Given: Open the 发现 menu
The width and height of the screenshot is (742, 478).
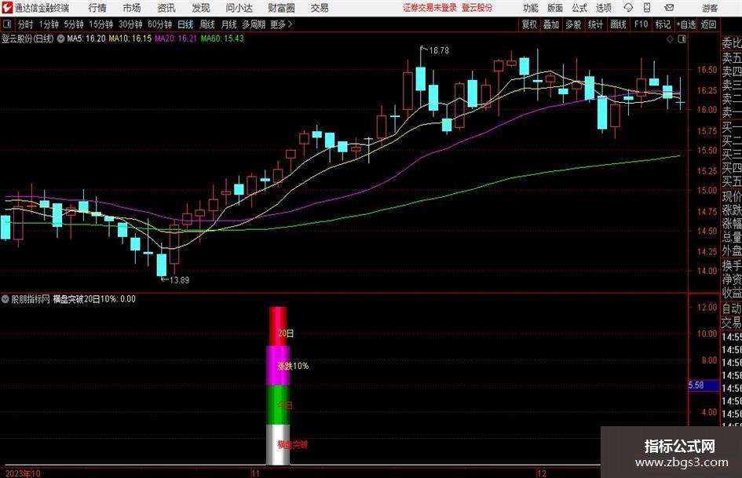Looking at the screenshot, I should click(201, 8).
